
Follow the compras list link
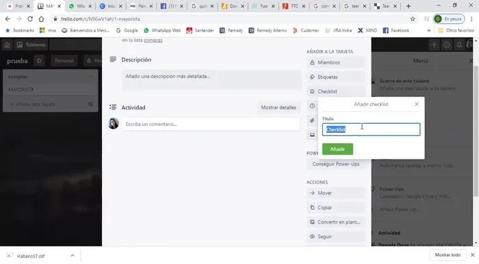(x=153, y=40)
